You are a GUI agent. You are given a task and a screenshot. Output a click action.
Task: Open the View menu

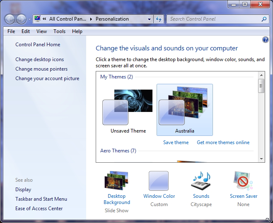tap(41, 31)
